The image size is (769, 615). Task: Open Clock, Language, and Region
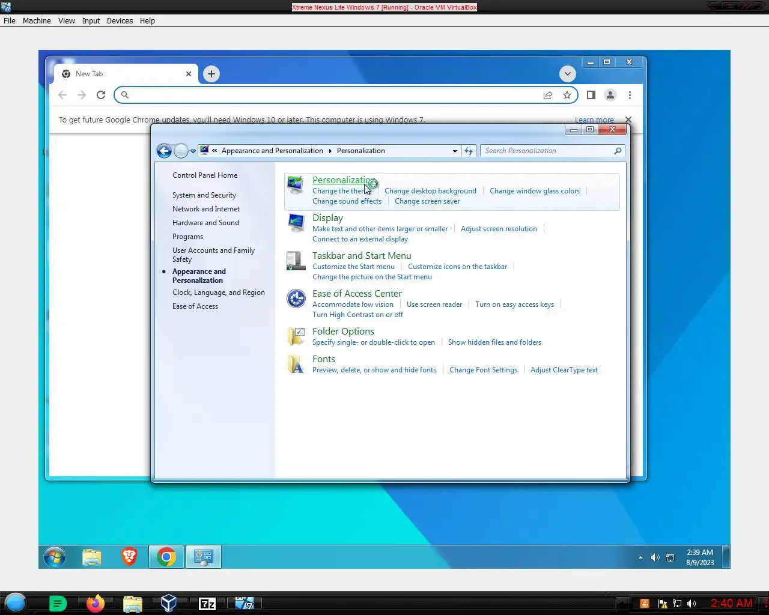click(x=219, y=292)
